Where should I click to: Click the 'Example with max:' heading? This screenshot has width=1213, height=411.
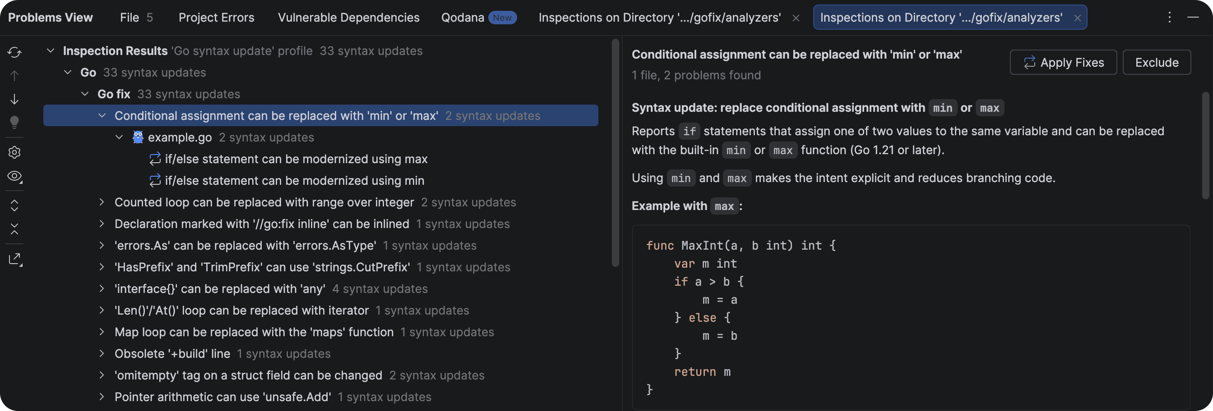tap(687, 206)
